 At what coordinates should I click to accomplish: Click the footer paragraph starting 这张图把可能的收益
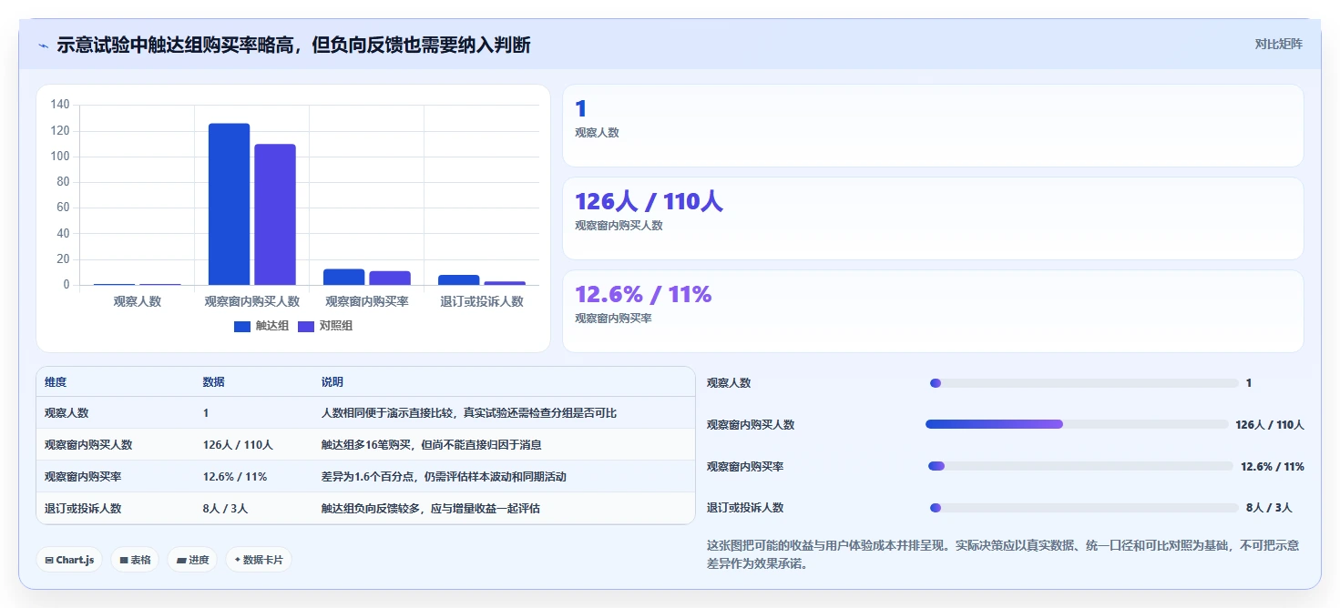1003,554
